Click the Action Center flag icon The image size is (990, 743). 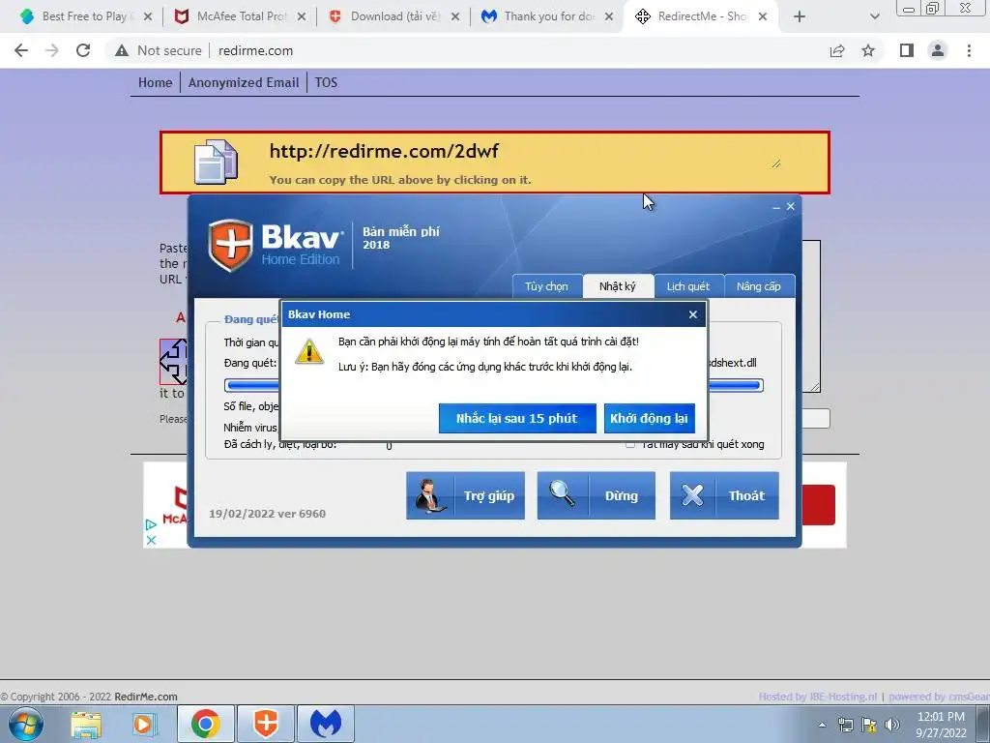click(869, 725)
